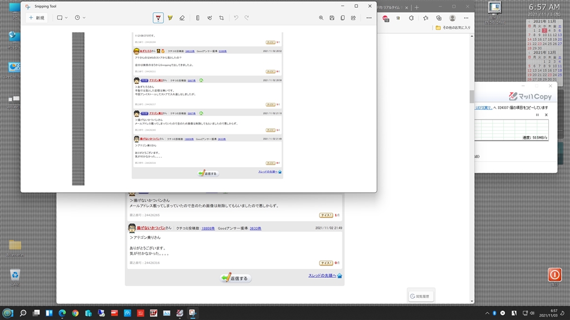Click the undo arrow in Snipping Tool
The width and height of the screenshot is (570, 320).
pos(236,18)
